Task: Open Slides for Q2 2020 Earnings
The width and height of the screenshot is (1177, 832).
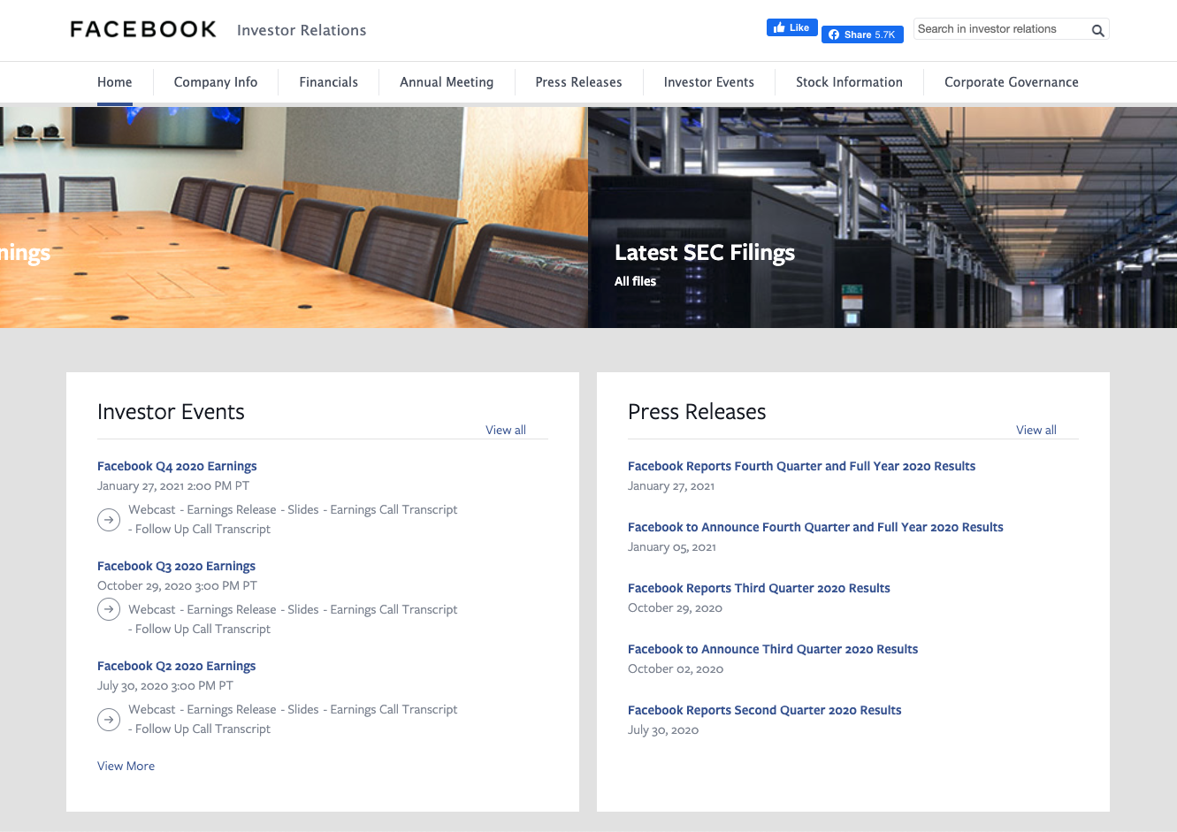Action: coord(303,709)
